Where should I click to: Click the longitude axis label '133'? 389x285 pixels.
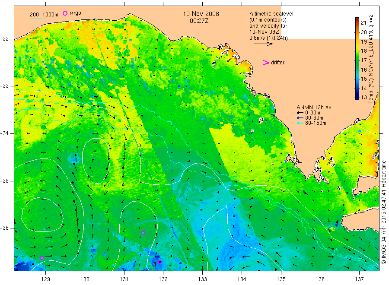tap(202, 279)
